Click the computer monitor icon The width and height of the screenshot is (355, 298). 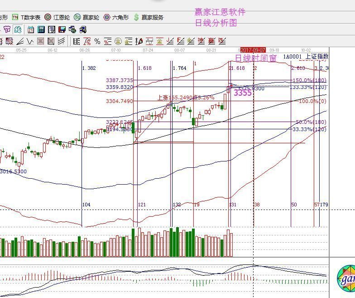(x=83, y=29)
